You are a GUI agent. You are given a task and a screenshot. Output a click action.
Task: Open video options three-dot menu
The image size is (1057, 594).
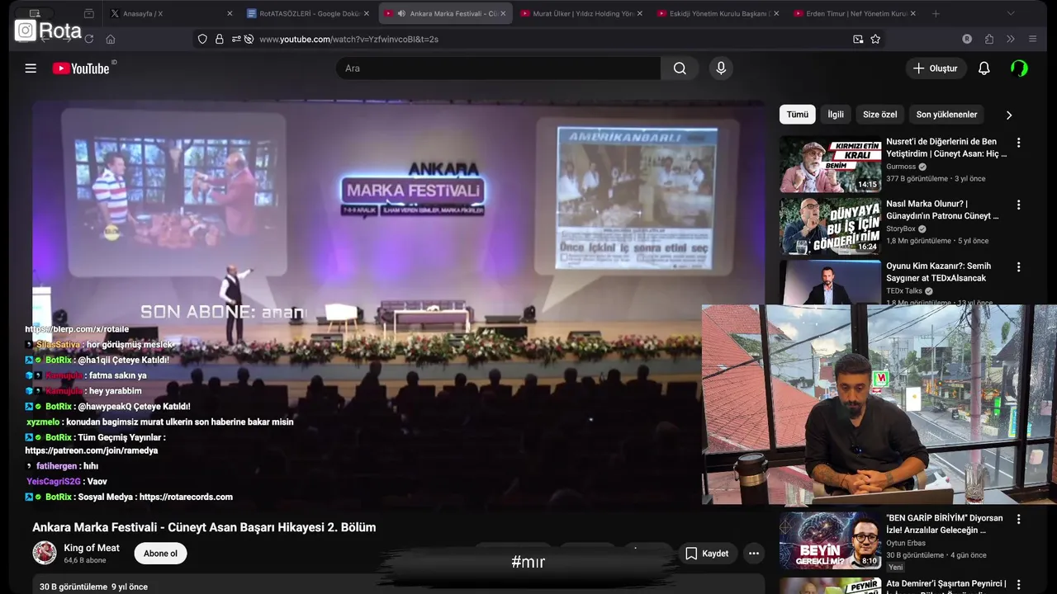(x=753, y=554)
